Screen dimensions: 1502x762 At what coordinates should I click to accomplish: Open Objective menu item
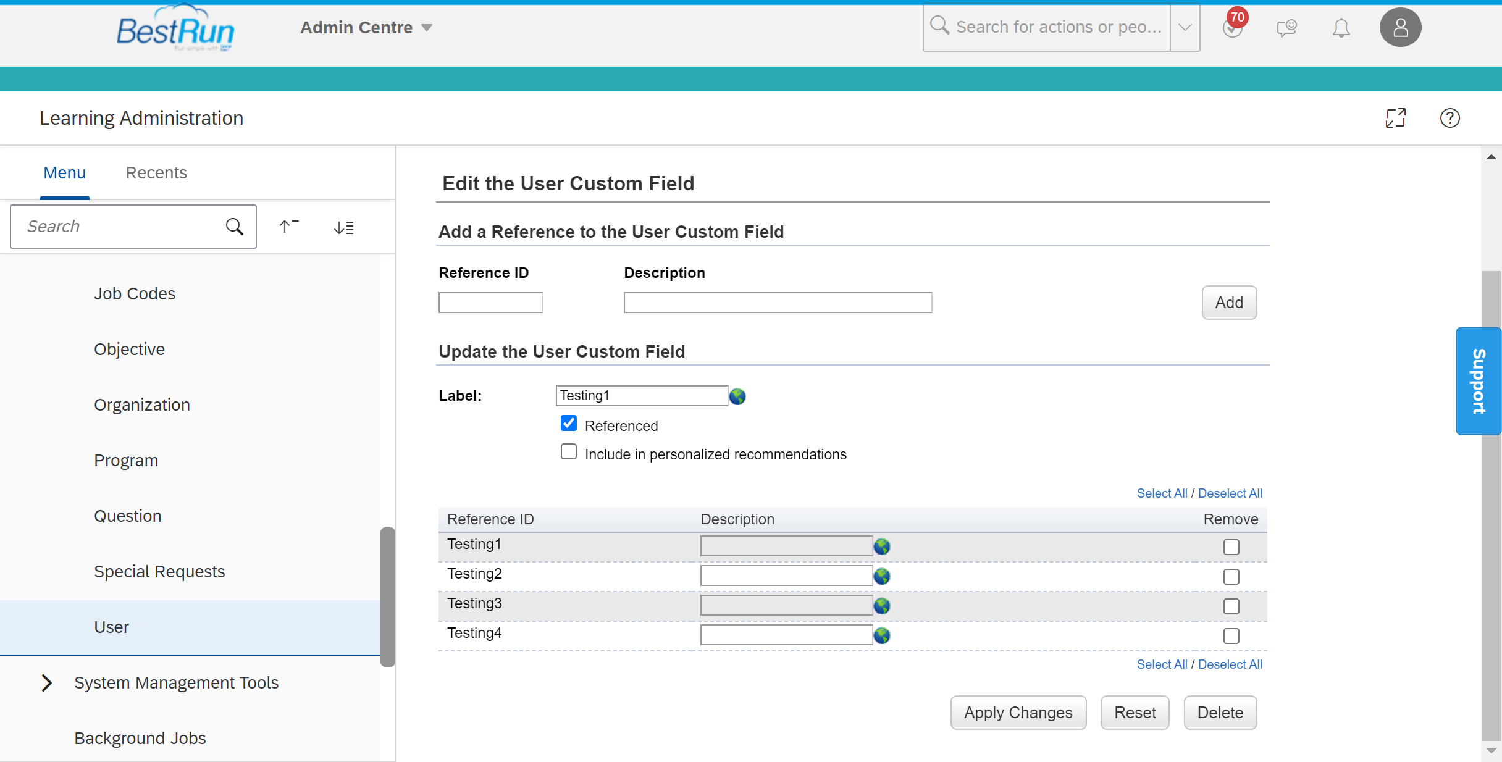click(130, 350)
